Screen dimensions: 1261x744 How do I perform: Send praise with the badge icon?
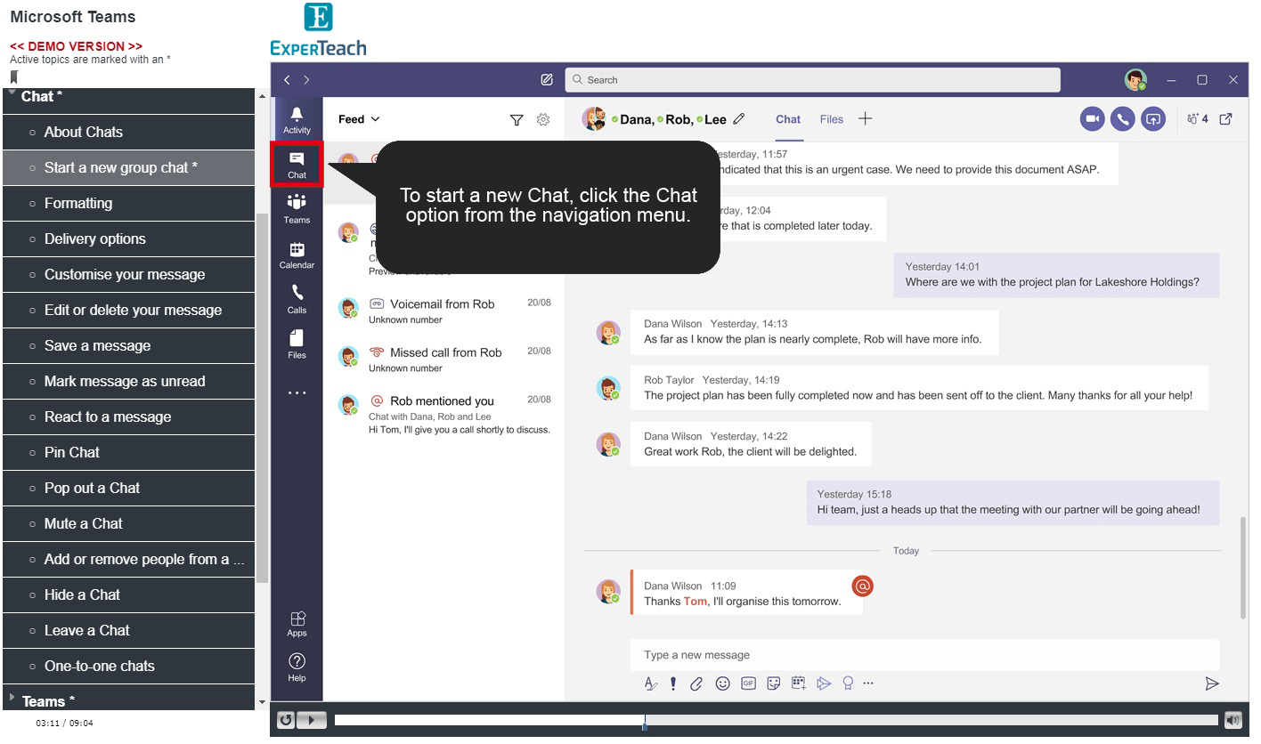click(848, 683)
